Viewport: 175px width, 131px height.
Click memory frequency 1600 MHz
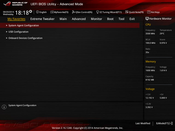tap(150, 70)
